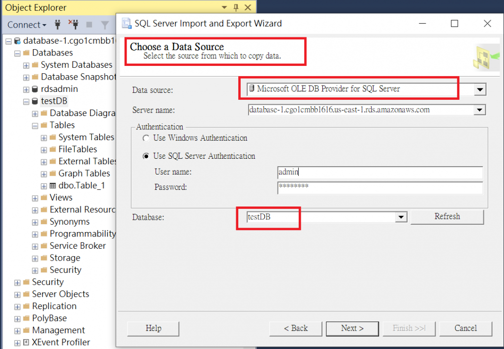Open the Server name dropdown arrow
This screenshot has height=349, width=504.
[x=479, y=110]
